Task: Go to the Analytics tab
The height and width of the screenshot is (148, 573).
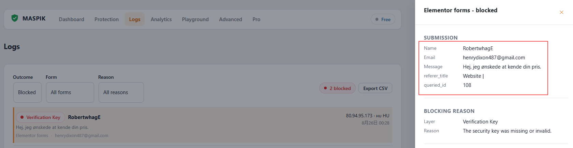Action: pos(161,19)
